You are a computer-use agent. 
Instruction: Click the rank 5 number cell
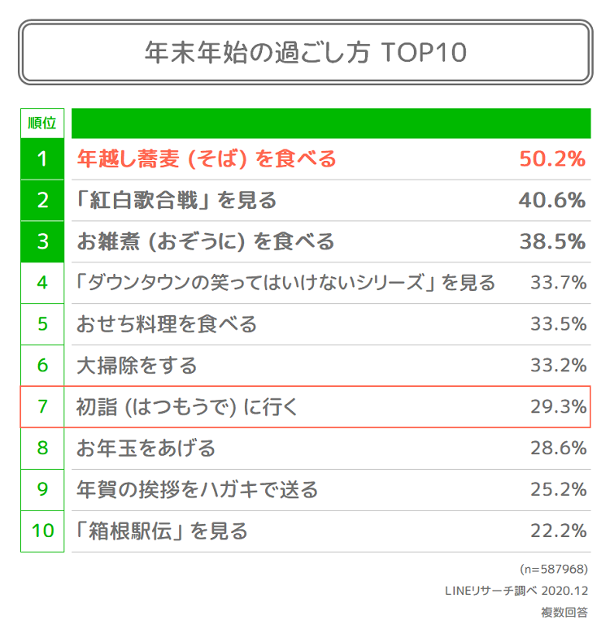click(42, 324)
